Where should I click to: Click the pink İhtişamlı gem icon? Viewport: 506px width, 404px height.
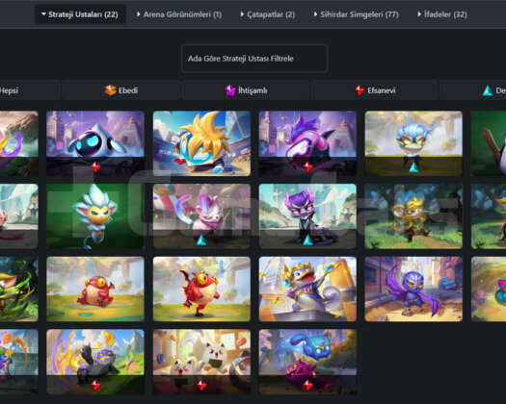pyautogui.click(x=230, y=90)
